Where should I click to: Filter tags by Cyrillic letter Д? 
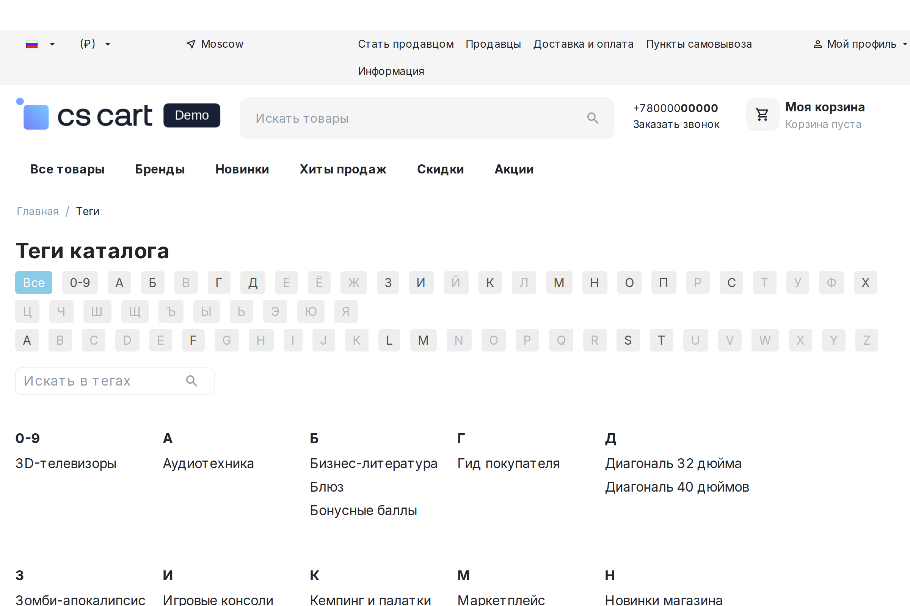[253, 283]
